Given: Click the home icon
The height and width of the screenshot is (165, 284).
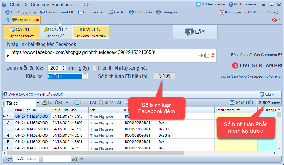Looking at the screenshot, I should coord(7,20).
